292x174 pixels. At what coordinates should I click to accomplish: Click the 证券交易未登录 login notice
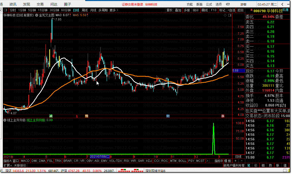[132, 4]
